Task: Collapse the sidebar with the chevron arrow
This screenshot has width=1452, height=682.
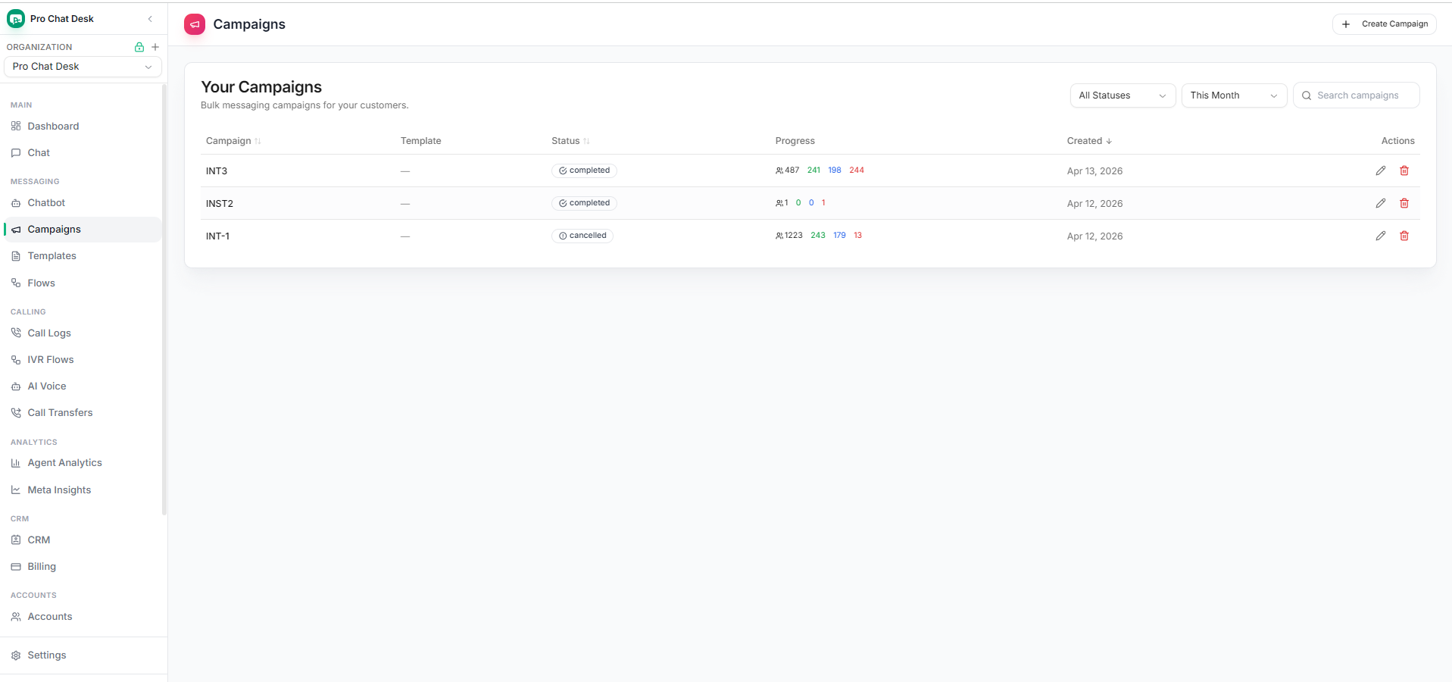Action: pos(150,19)
